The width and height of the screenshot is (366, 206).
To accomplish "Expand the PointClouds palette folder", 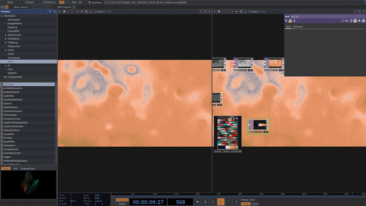I will coord(6,35).
